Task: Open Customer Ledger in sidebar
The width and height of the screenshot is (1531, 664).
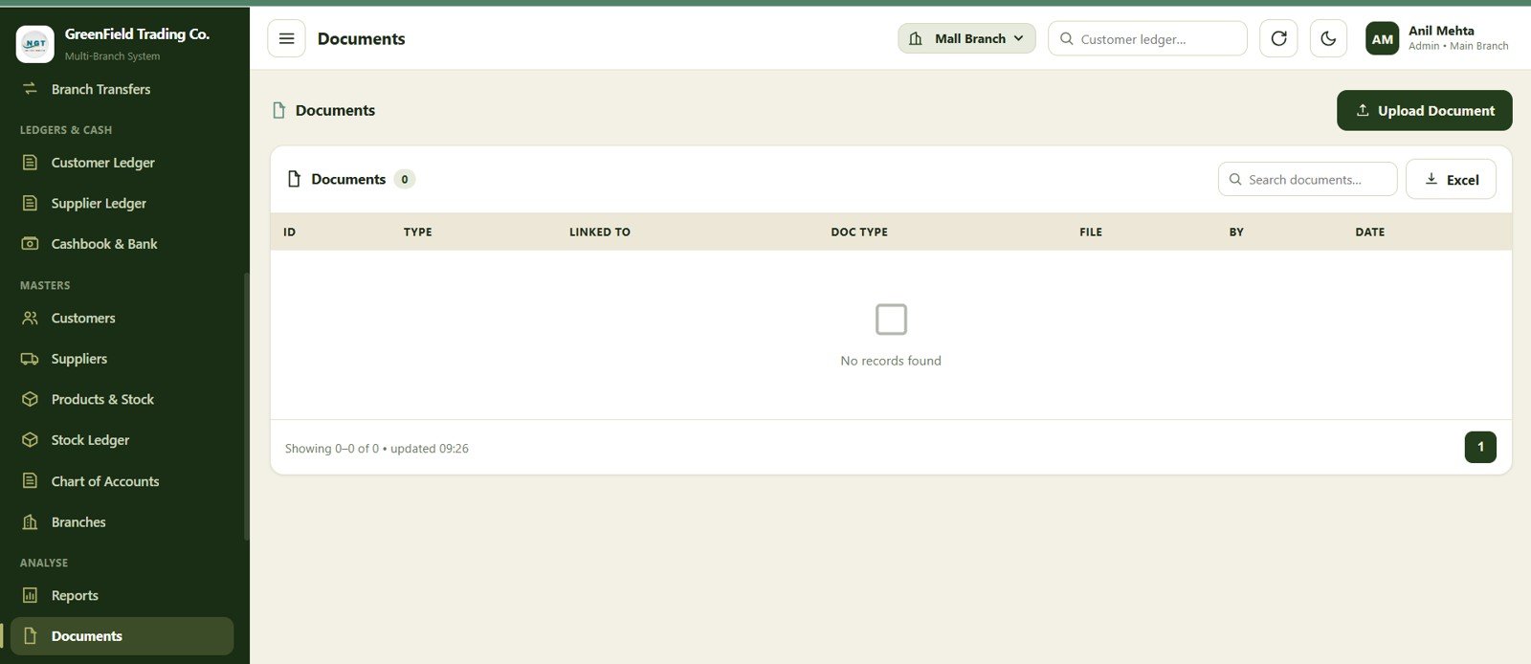Action: tap(122, 163)
